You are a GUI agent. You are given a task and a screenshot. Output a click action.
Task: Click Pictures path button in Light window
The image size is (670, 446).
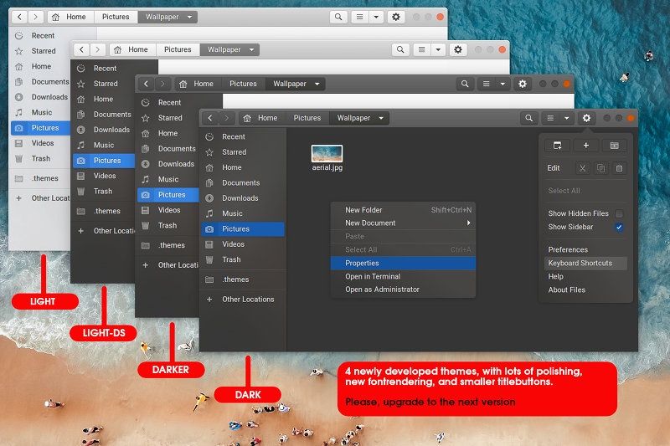[x=116, y=17]
